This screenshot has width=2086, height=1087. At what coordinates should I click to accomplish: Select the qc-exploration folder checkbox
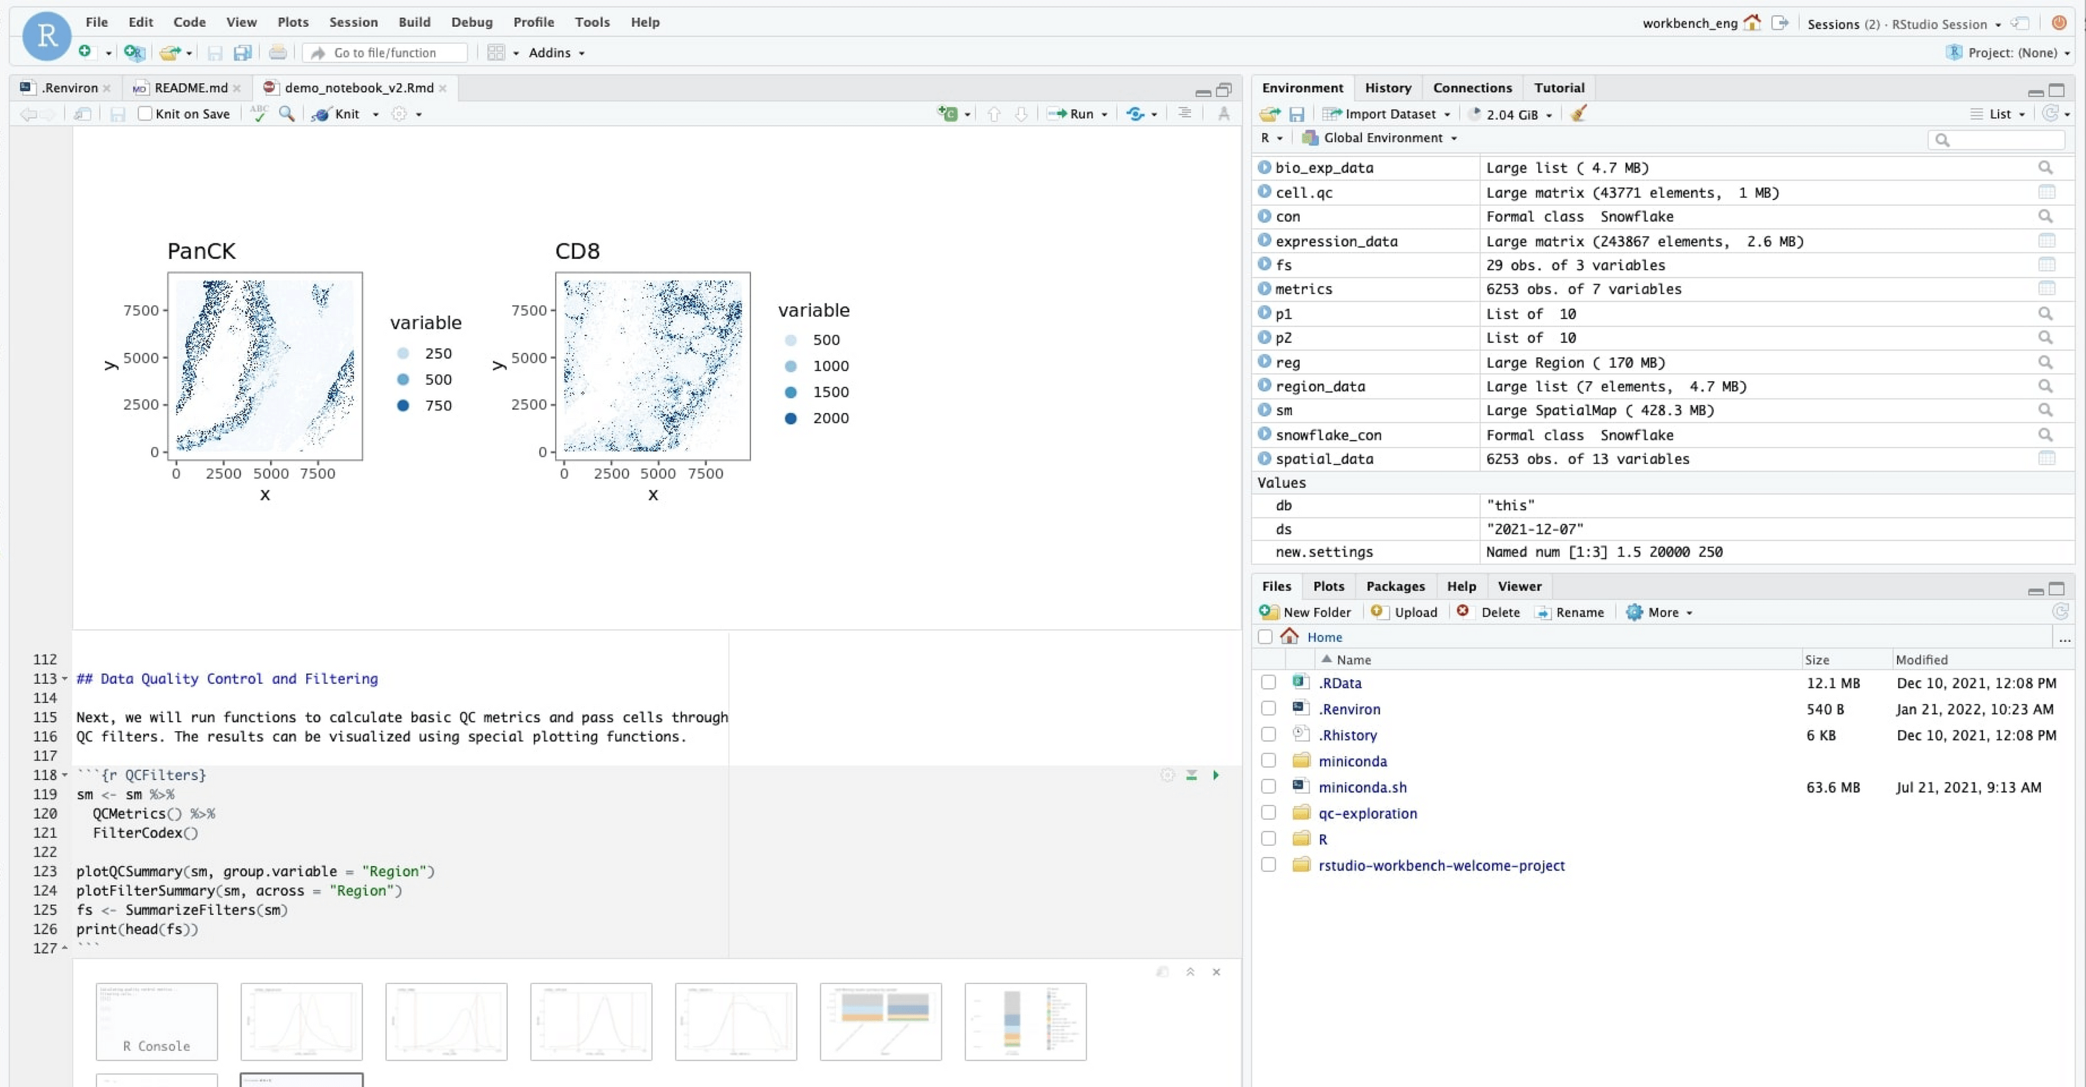(1268, 813)
